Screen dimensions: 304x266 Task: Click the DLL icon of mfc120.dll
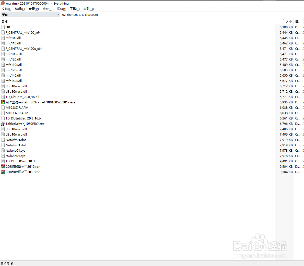click(3, 59)
